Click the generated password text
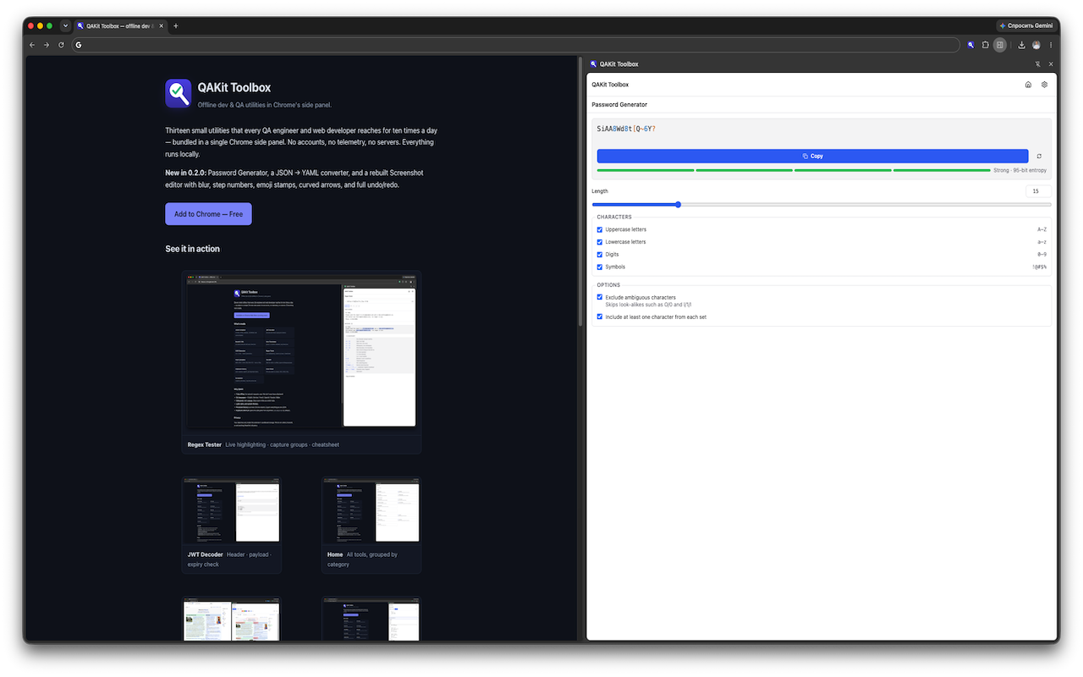 click(626, 129)
